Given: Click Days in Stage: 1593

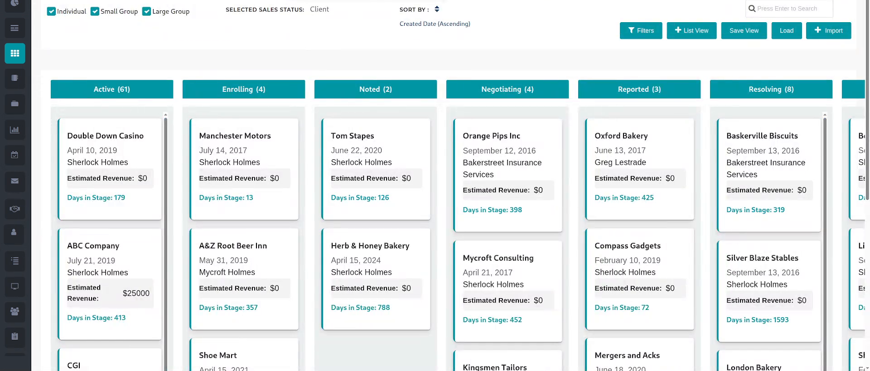Looking at the screenshot, I should coord(757,320).
